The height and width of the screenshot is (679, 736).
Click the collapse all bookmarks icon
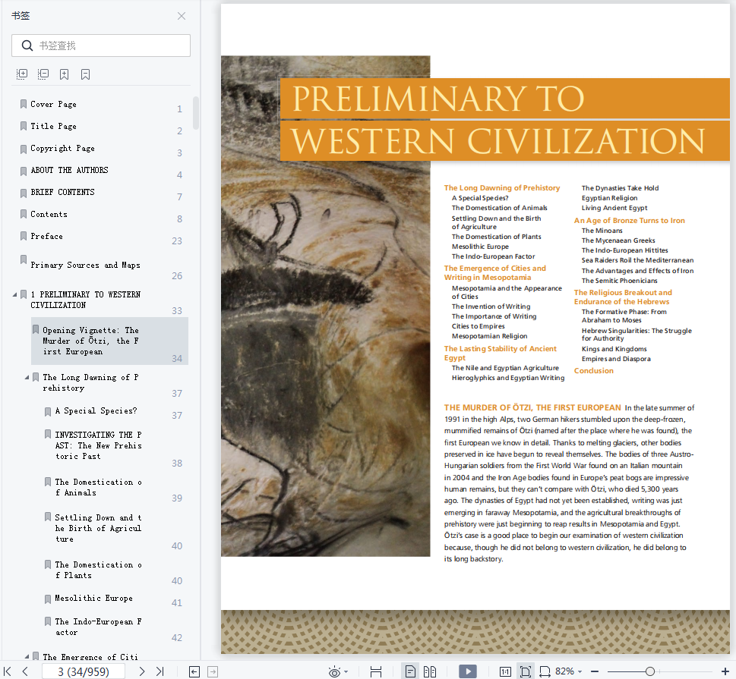point(43,74)
